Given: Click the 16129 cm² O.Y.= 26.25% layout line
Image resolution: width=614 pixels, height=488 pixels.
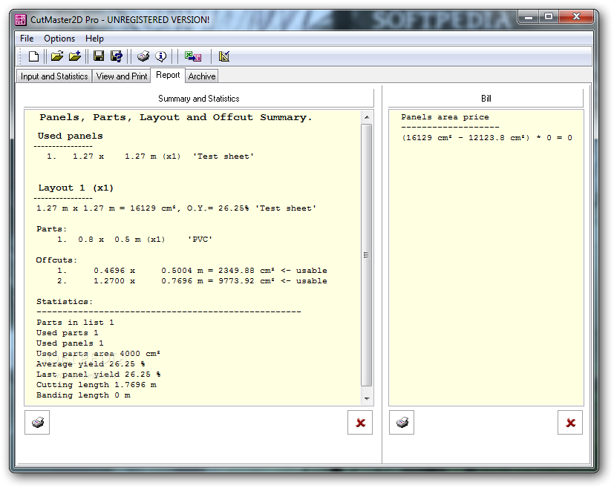Looking at the screenshot, I should point(176,208).
